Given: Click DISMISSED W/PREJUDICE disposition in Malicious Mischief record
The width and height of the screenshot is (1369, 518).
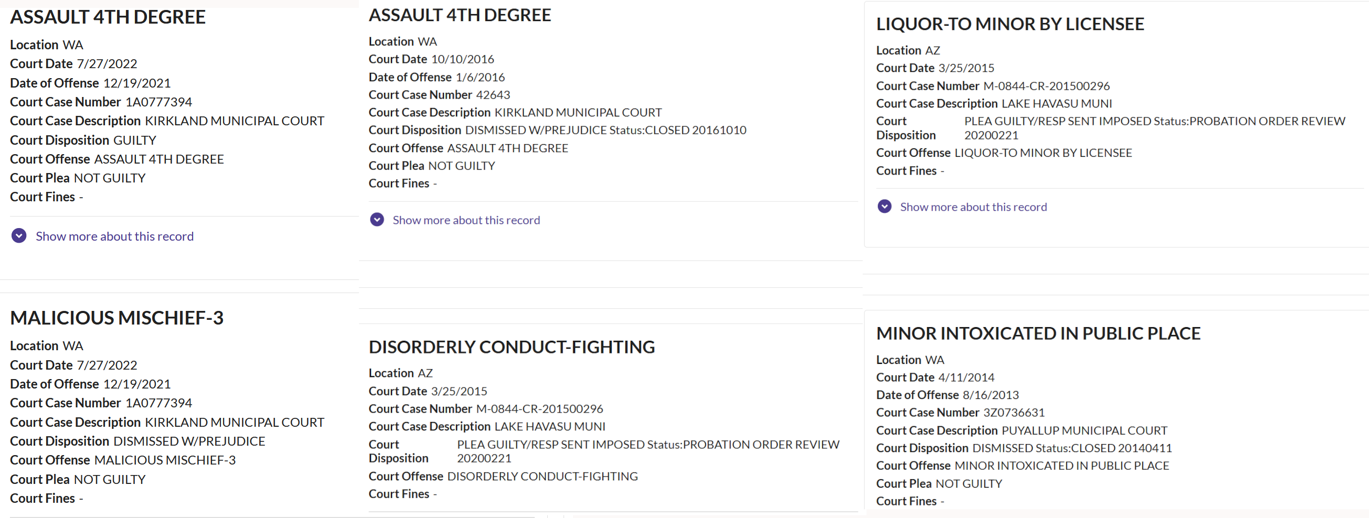Looking at the screenshot, I should 189,441.
